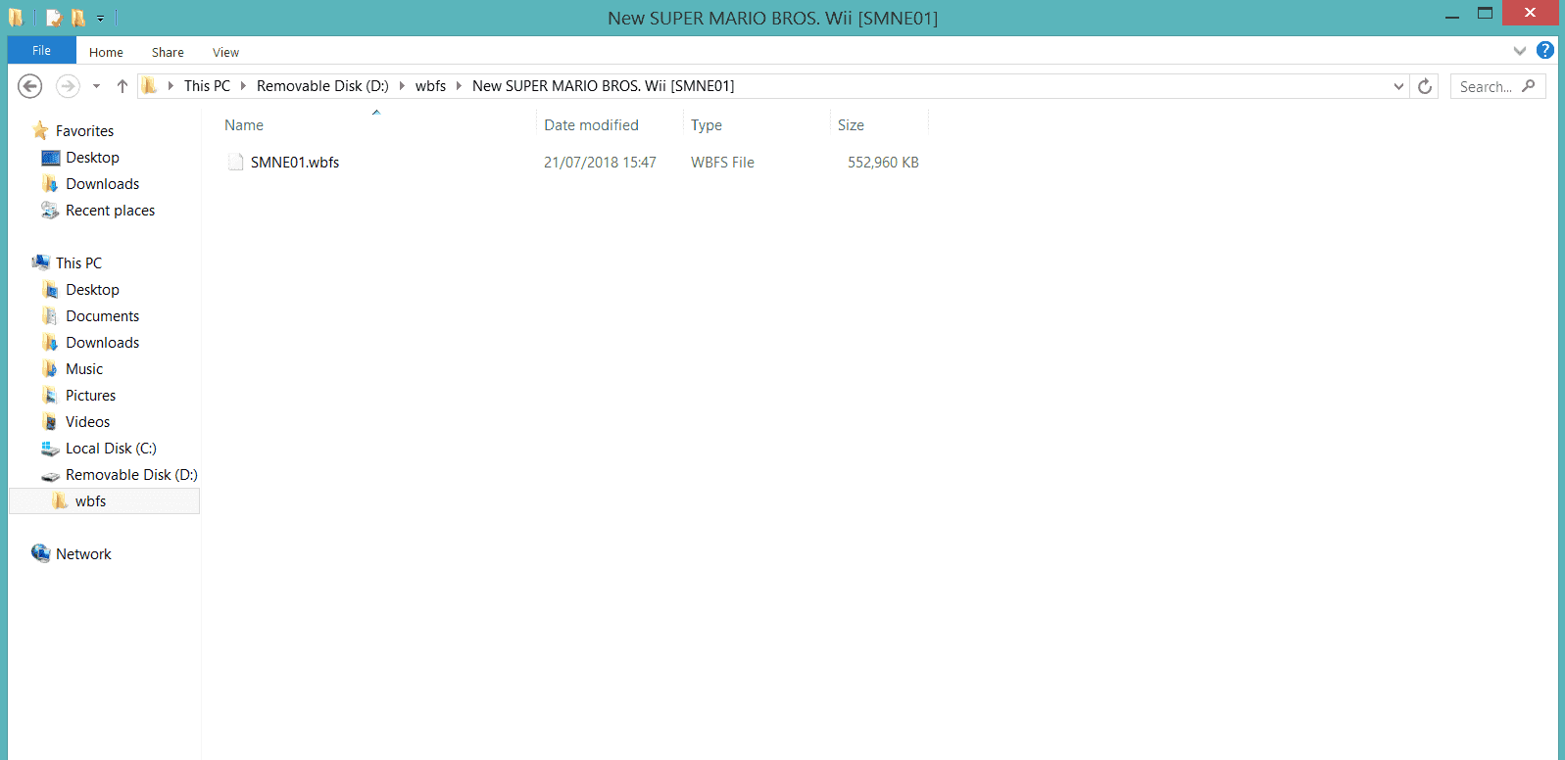Click the SMNE01.wbfs file icon
This screenshot has width=1565, height=760.
(x=235, y=163)
